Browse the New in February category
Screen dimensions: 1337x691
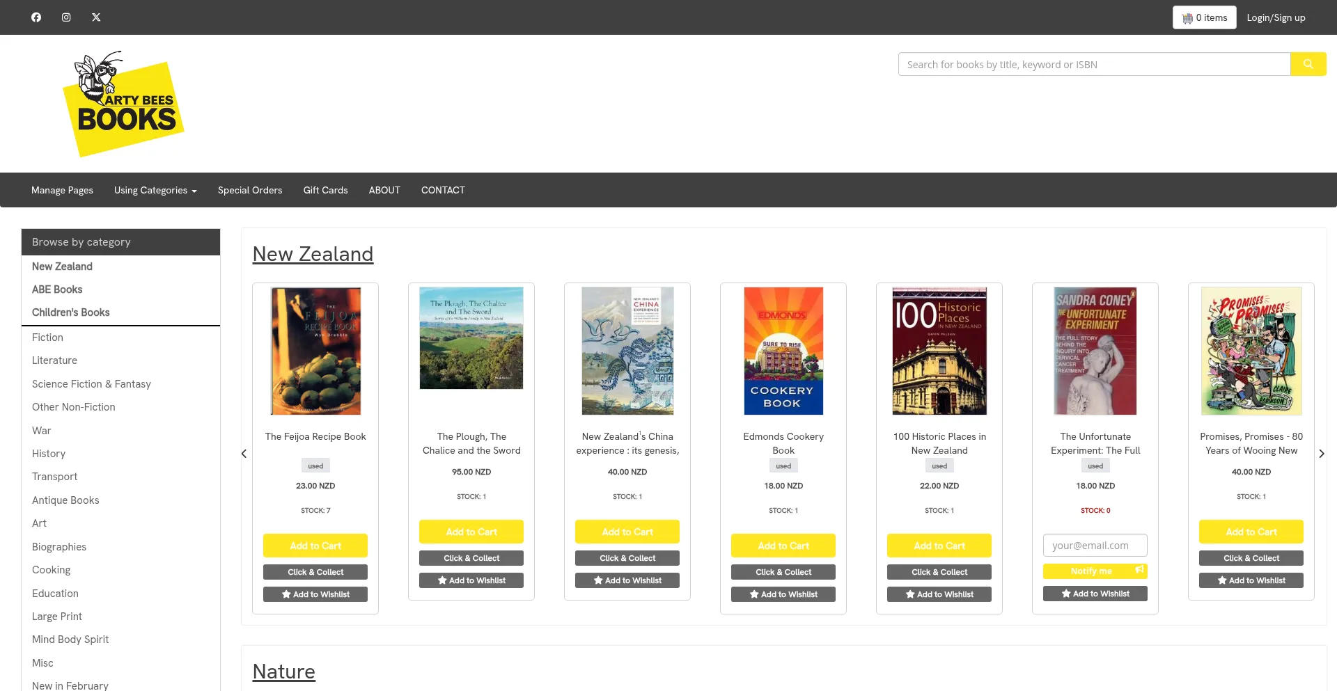70,685
